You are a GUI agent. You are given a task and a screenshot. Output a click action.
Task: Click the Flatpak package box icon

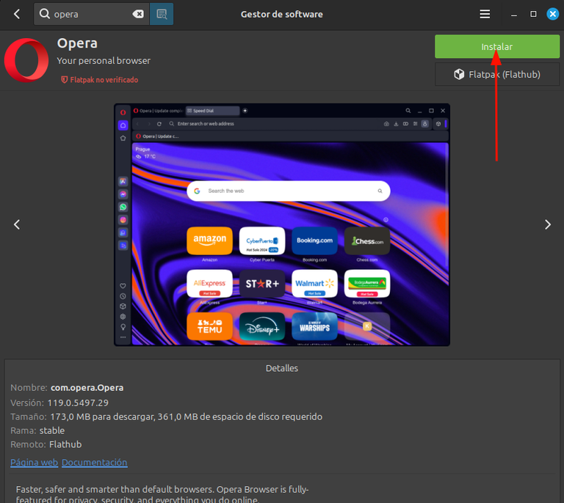[459, 74]
